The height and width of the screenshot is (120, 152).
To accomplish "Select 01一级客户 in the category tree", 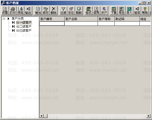I will coord(24,23).
